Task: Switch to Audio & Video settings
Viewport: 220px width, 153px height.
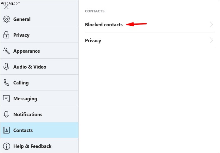Action: 39,67
